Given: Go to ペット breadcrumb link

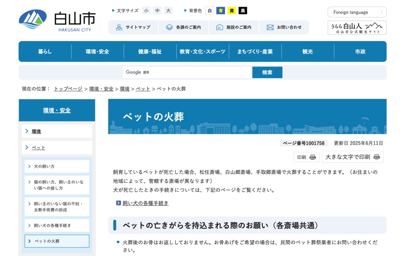Looking at the screenshot, I should tap(143, 89).
